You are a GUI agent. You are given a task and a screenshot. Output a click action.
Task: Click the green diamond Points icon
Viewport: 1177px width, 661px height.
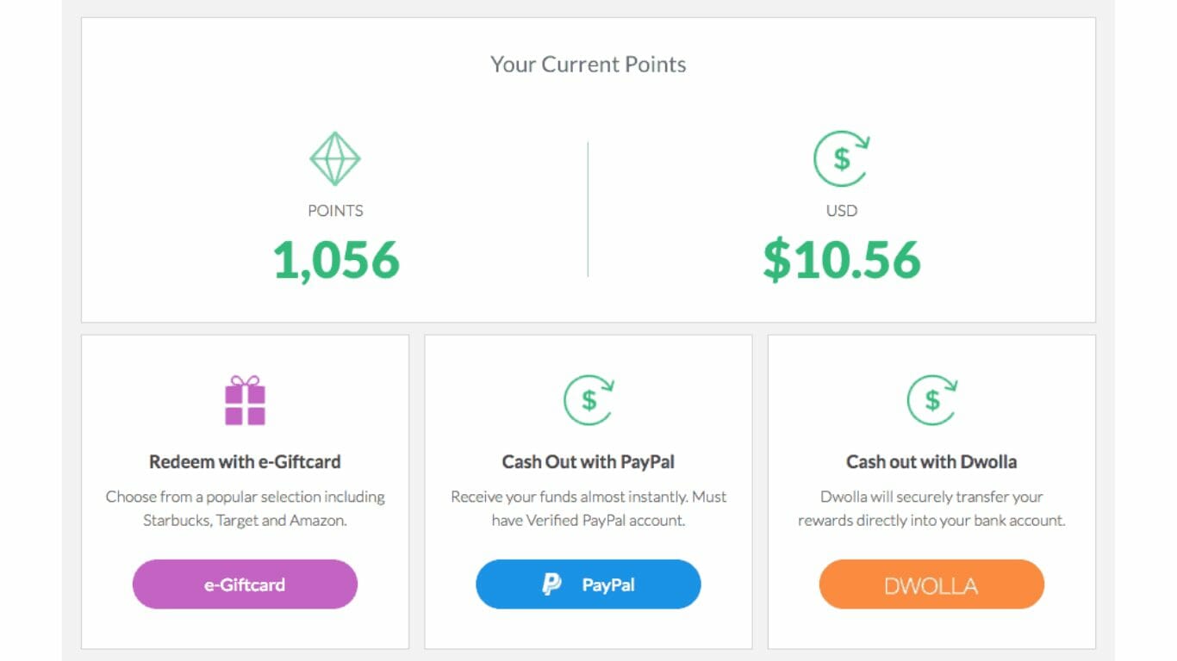click(x=335, y=159)
